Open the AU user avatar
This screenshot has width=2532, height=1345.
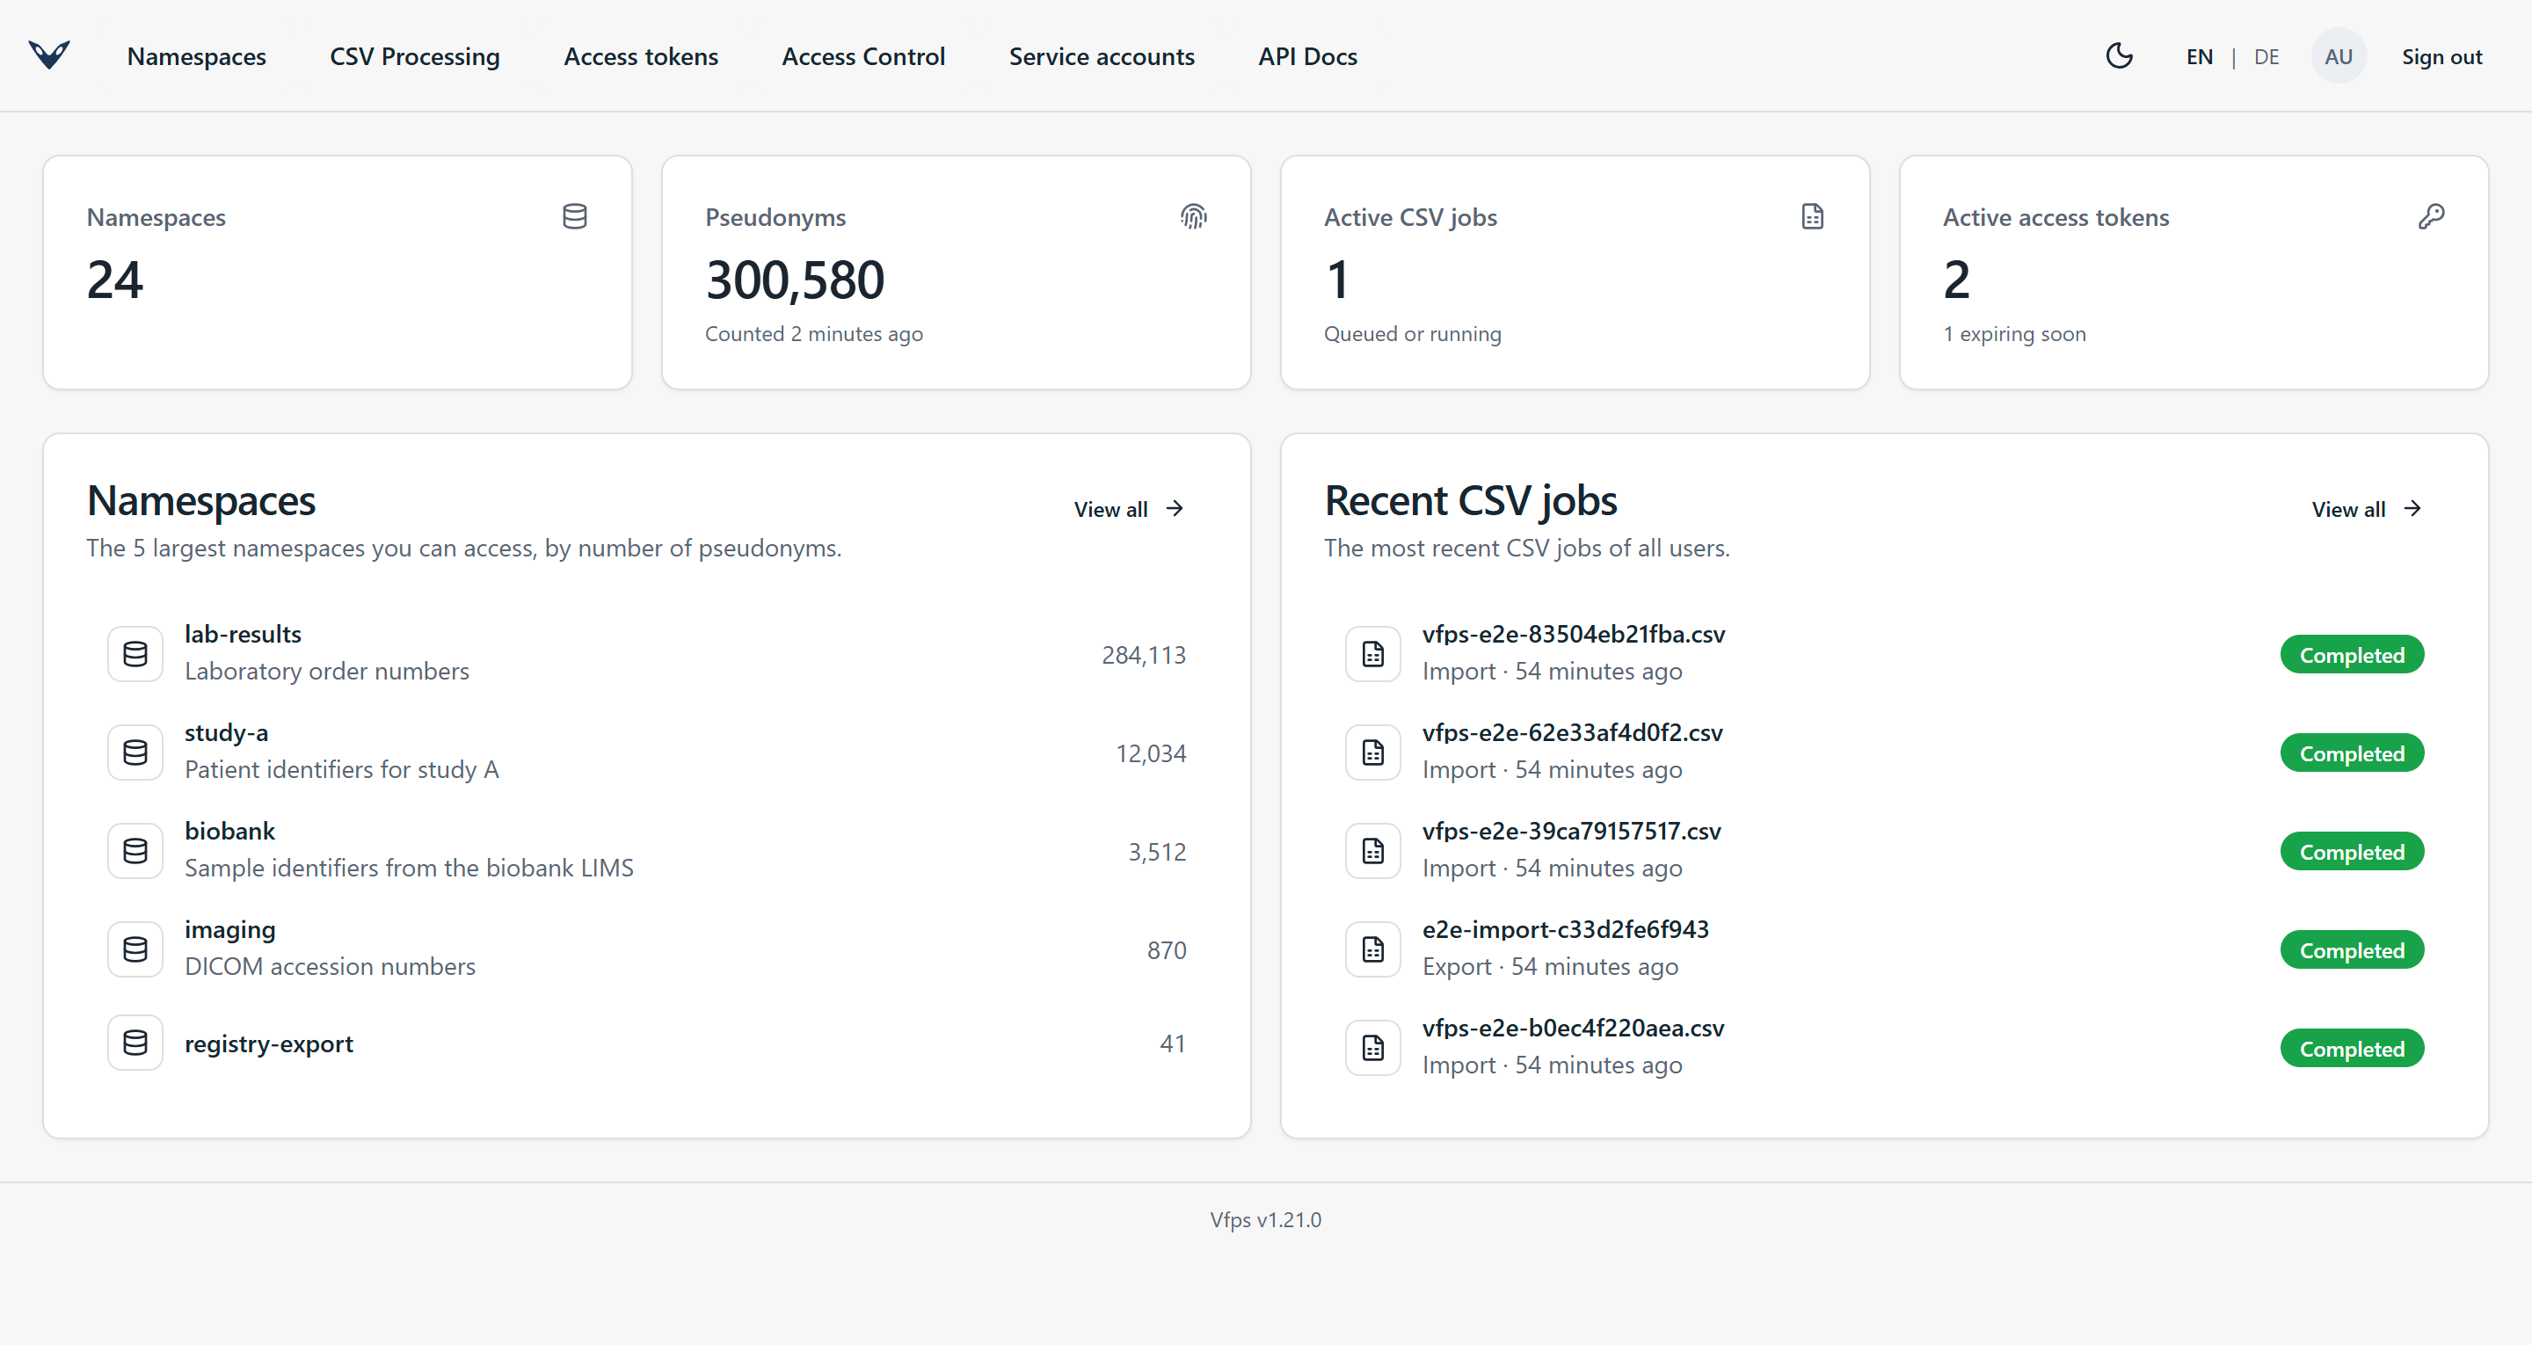click(2339, 56)
